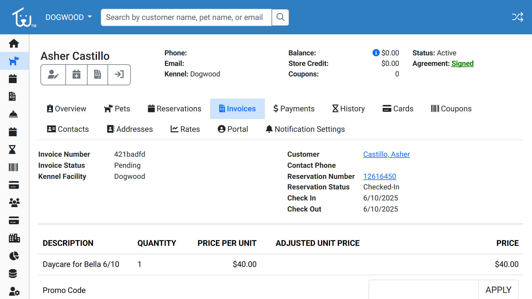This screenshot has width=532, height=299.
Task: Click the add reservation calendar-plus icon
Action: click(x=76, y=74)
